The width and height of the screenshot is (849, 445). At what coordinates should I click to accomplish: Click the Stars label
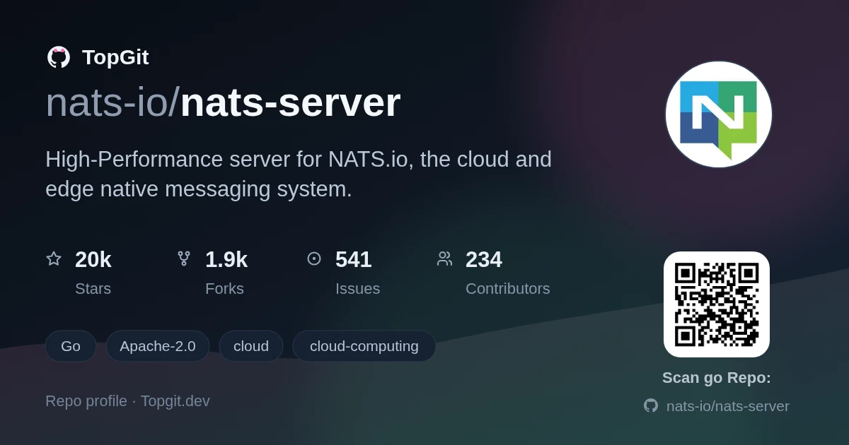click(93, 289)
